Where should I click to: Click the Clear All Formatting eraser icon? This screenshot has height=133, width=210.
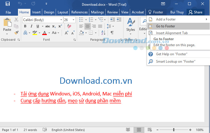coord(69,26)
